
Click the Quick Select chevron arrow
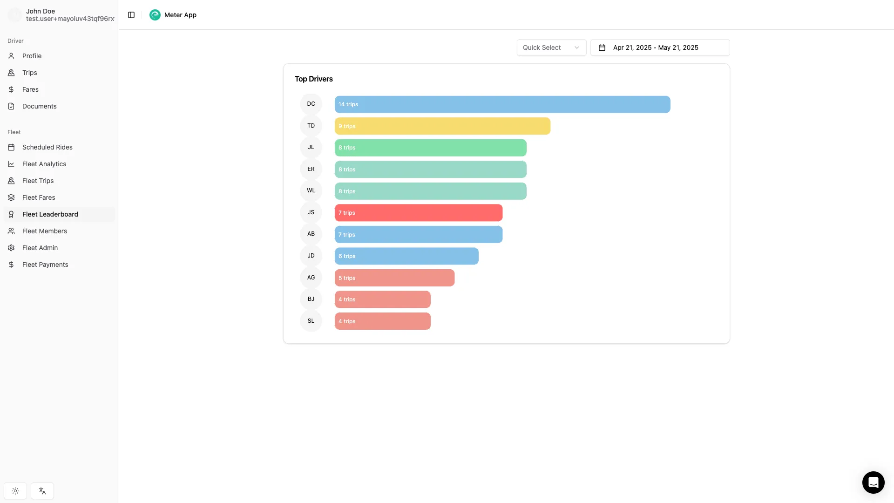point(577,48)
